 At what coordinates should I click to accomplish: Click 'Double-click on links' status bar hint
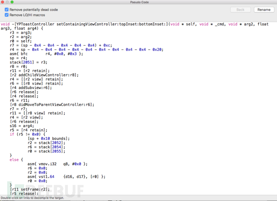[x=33, y=198]
